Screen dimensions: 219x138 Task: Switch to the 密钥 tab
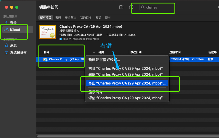click(98, 18)
